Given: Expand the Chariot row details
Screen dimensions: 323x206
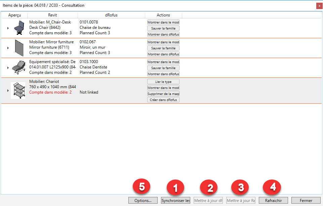Looking at the screenshot, I should click(x=8, y=91).
